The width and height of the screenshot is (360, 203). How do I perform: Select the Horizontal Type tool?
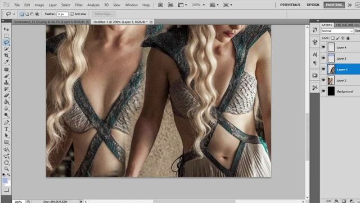[6, 129]
